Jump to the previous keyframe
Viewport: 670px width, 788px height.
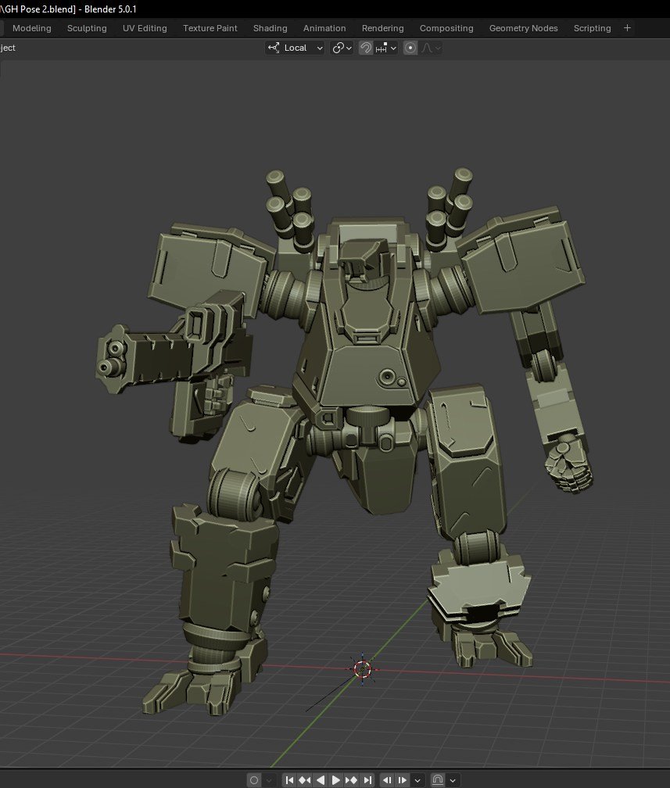(305, 780)
